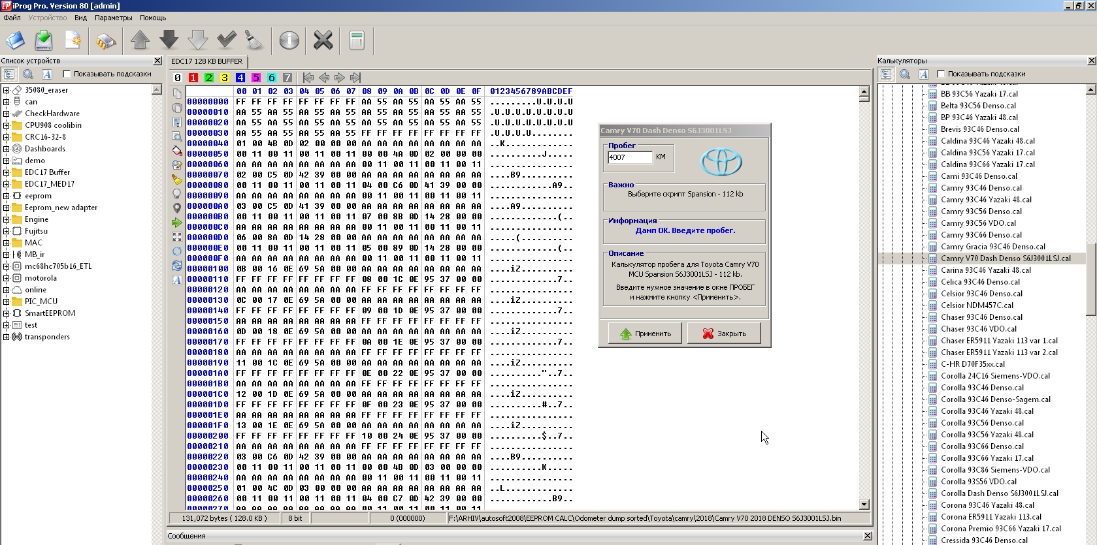Click search magnifier in device list panel
The image size is (1097, 545).
(28, 74)
